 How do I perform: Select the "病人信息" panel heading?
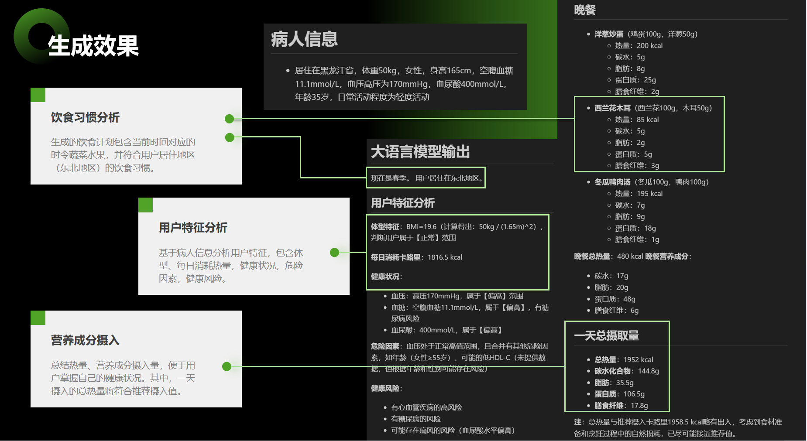coord(304,39)
